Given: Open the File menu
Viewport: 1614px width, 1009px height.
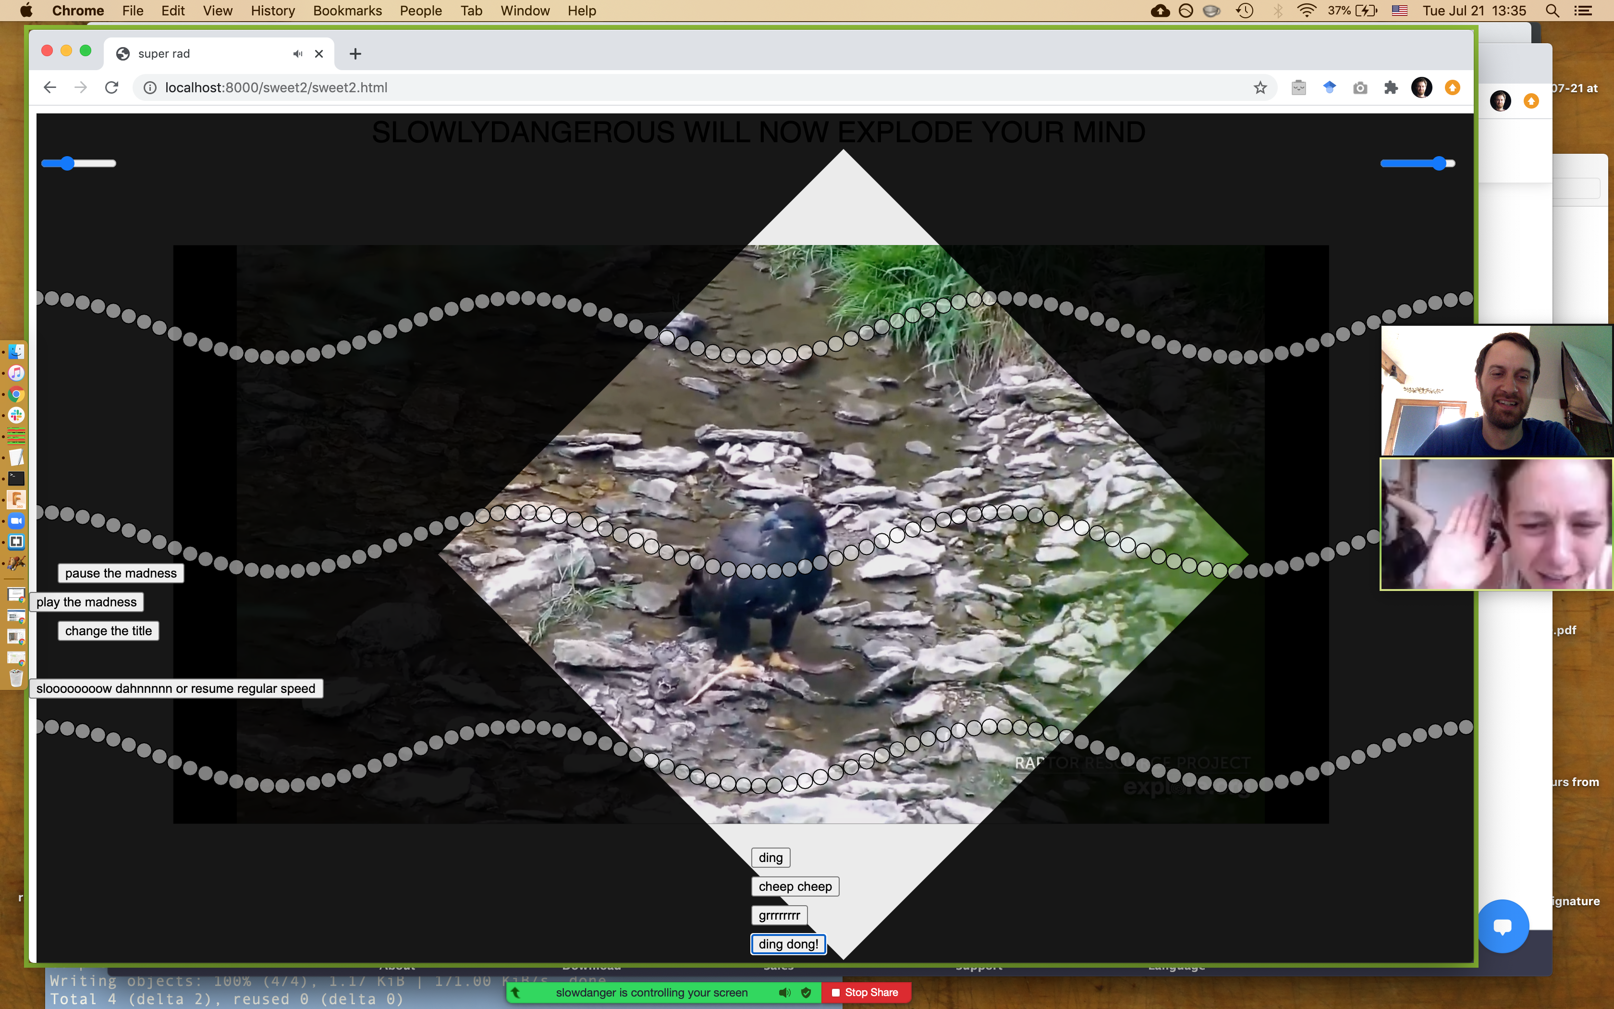Looking at the screenshot, I should [x=133, y=11].
